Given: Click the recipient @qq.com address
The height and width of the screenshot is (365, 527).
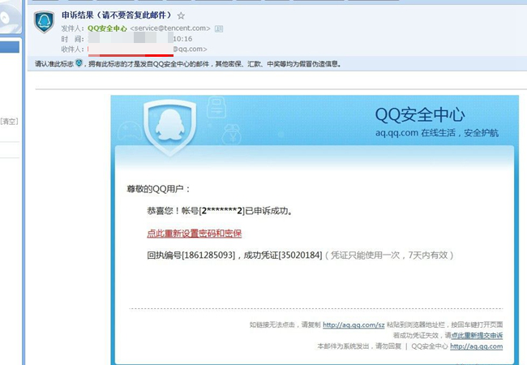Looking at the screenshot, I should (190, 49).
